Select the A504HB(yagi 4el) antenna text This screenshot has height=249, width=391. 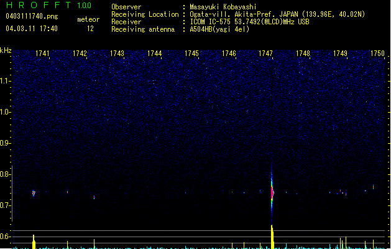coord(219,29)
